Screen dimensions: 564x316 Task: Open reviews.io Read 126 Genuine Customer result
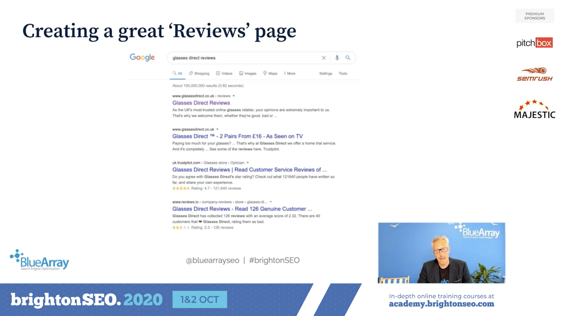[x=242, y=209]
